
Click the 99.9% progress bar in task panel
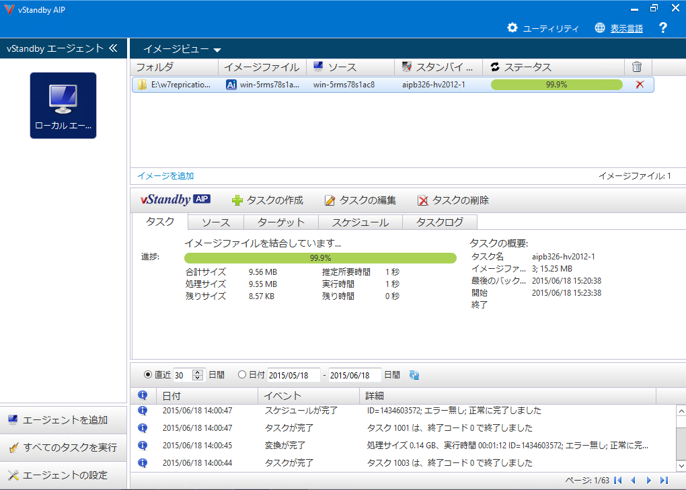point(320,258)
